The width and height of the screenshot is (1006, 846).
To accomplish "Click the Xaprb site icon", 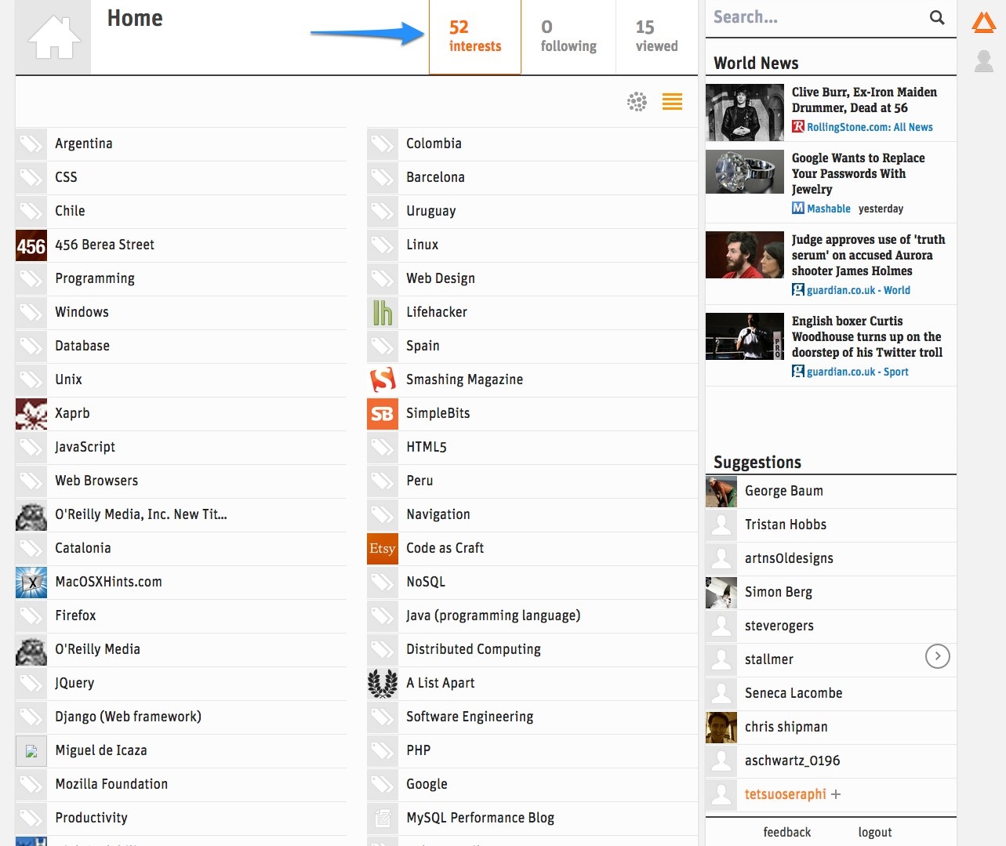I will click(31, 414).
